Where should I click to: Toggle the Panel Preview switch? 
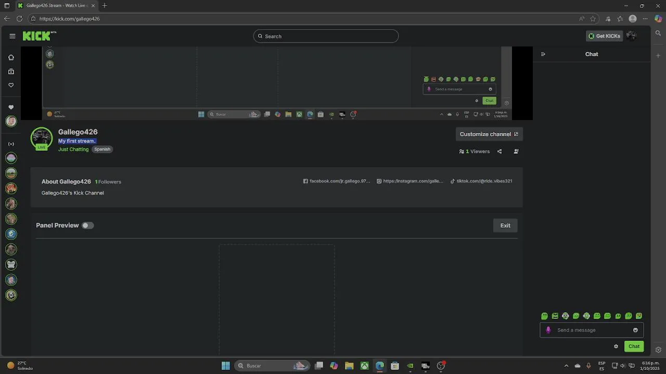pos(87,225)
